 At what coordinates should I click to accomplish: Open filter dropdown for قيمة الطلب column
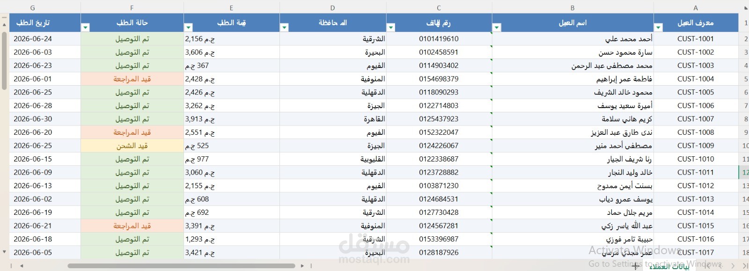tap(188, 28)
